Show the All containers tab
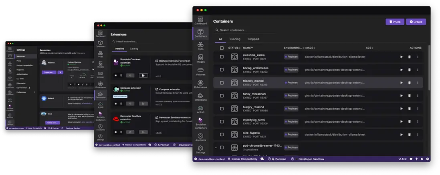Screen dimensions: 440x175 (x=220, y=39)
